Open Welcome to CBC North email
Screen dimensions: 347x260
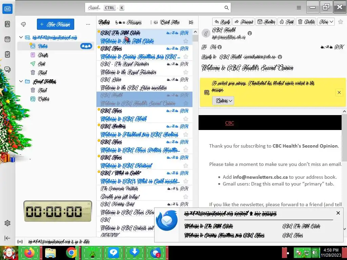pyautogui.click(x=144, y=115)
